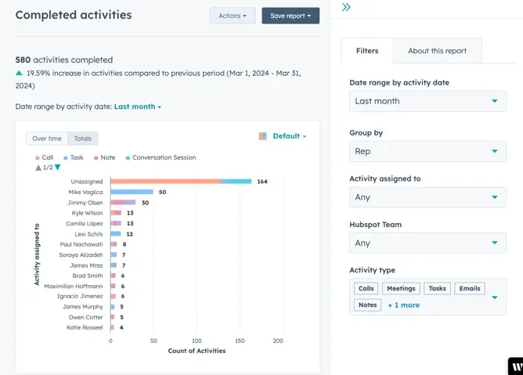Click the Unassigned bar in chart
The width and height of the screenshot is (523, 375).
[x=181, y=182]
